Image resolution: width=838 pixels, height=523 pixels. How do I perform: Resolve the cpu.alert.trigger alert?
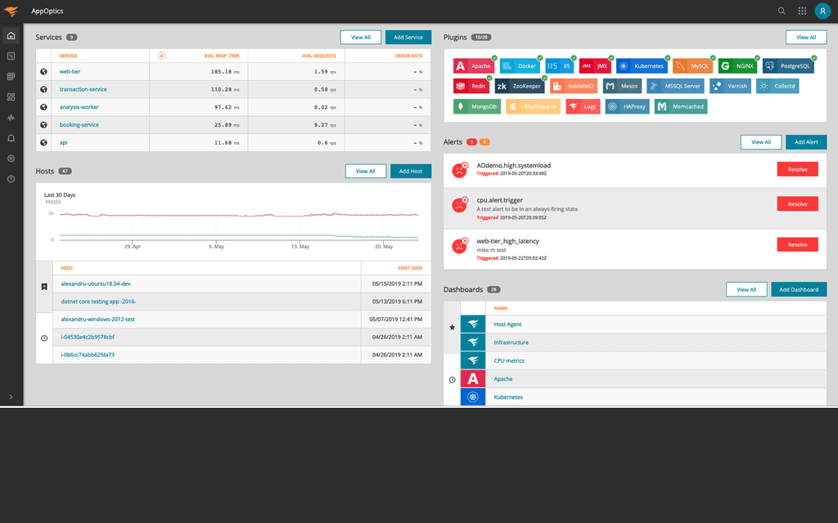pyautogui.click(x=797, y=203)
